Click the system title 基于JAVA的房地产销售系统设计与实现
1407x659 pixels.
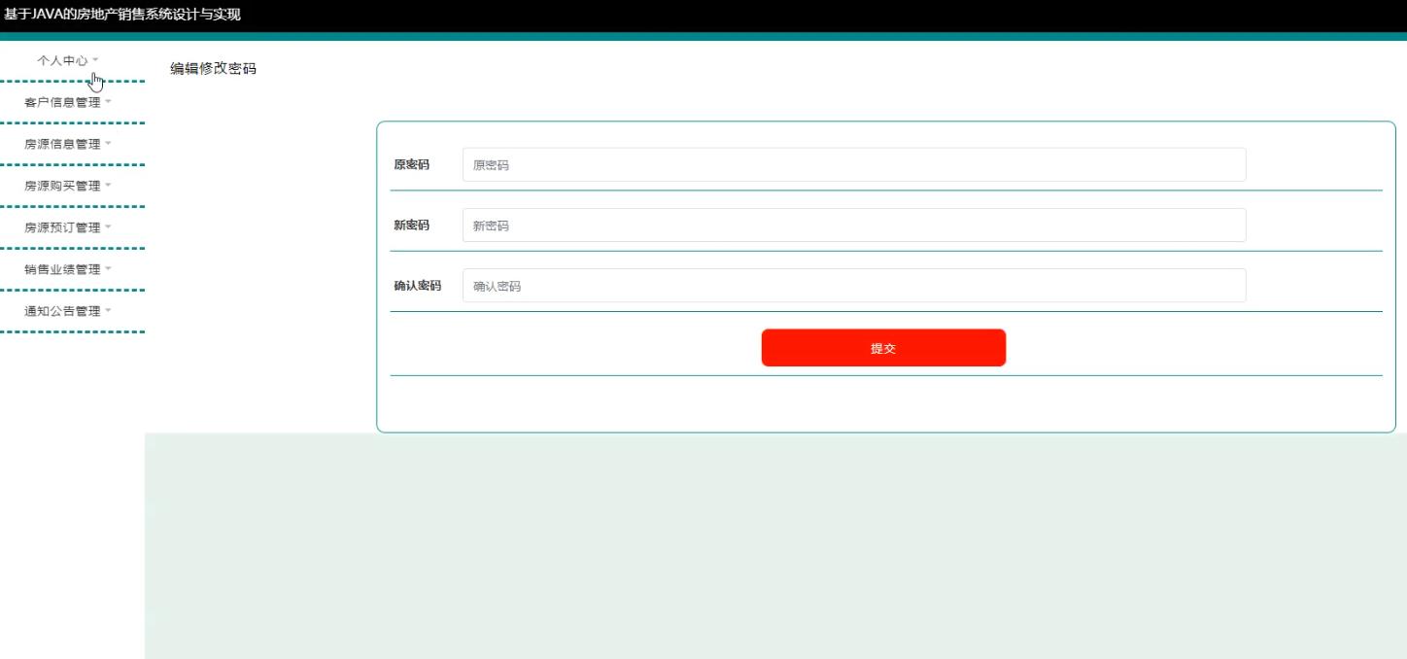[x=121, y=14]
